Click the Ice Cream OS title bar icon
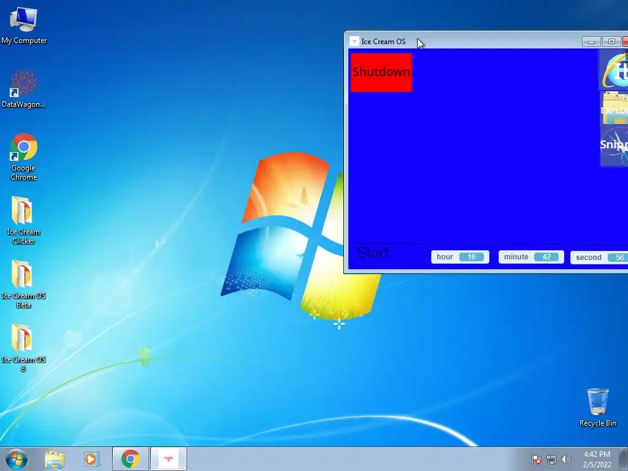Image resolution: width=628 pixels, height=471 pixels. coord(354,41)
